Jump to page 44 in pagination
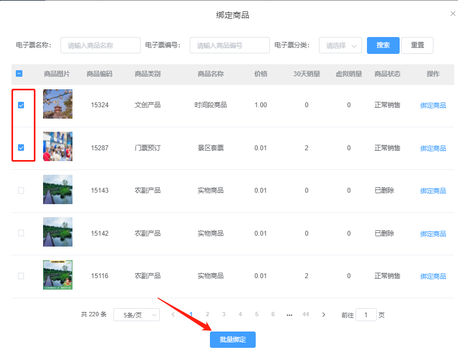 pos(306,315)
